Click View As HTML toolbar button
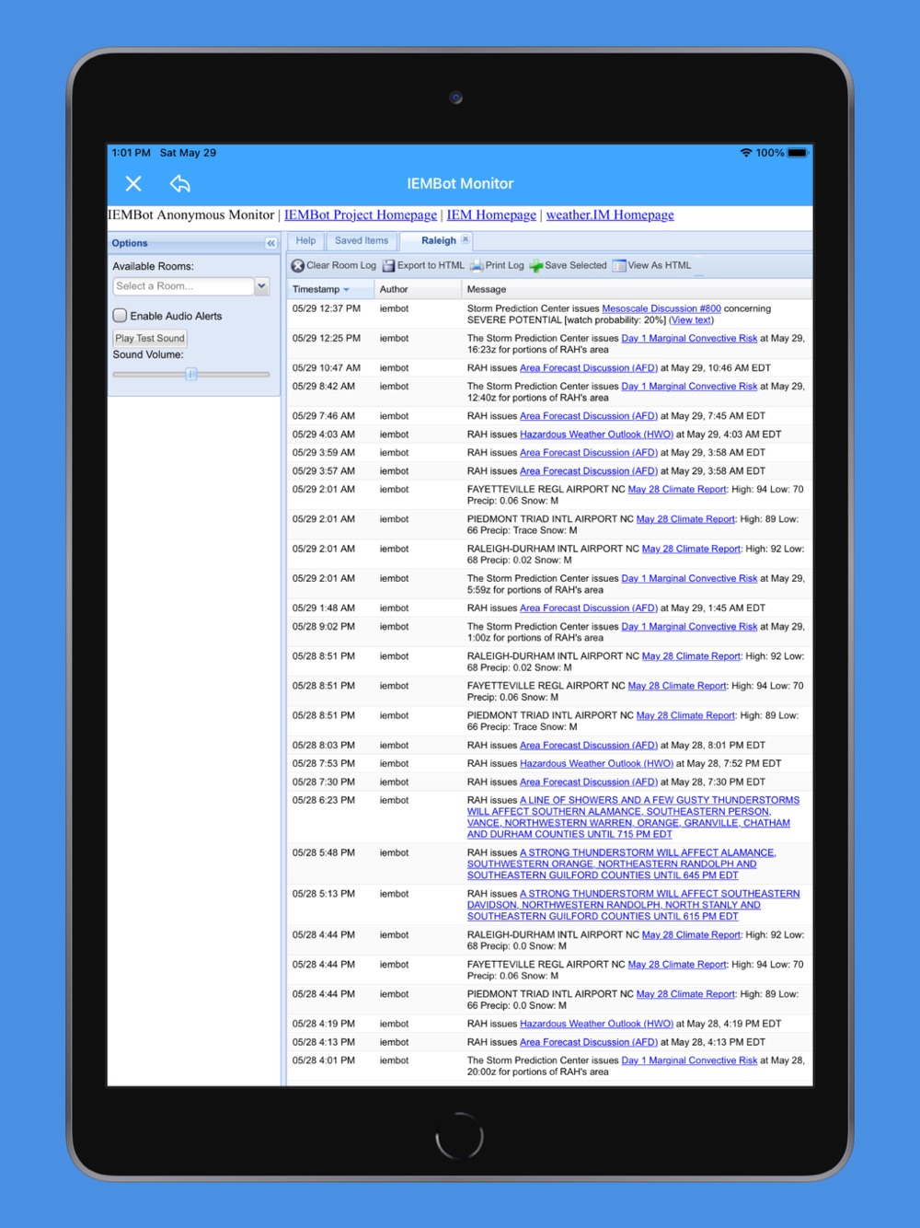920x1228 pixels. click(651, 265)
